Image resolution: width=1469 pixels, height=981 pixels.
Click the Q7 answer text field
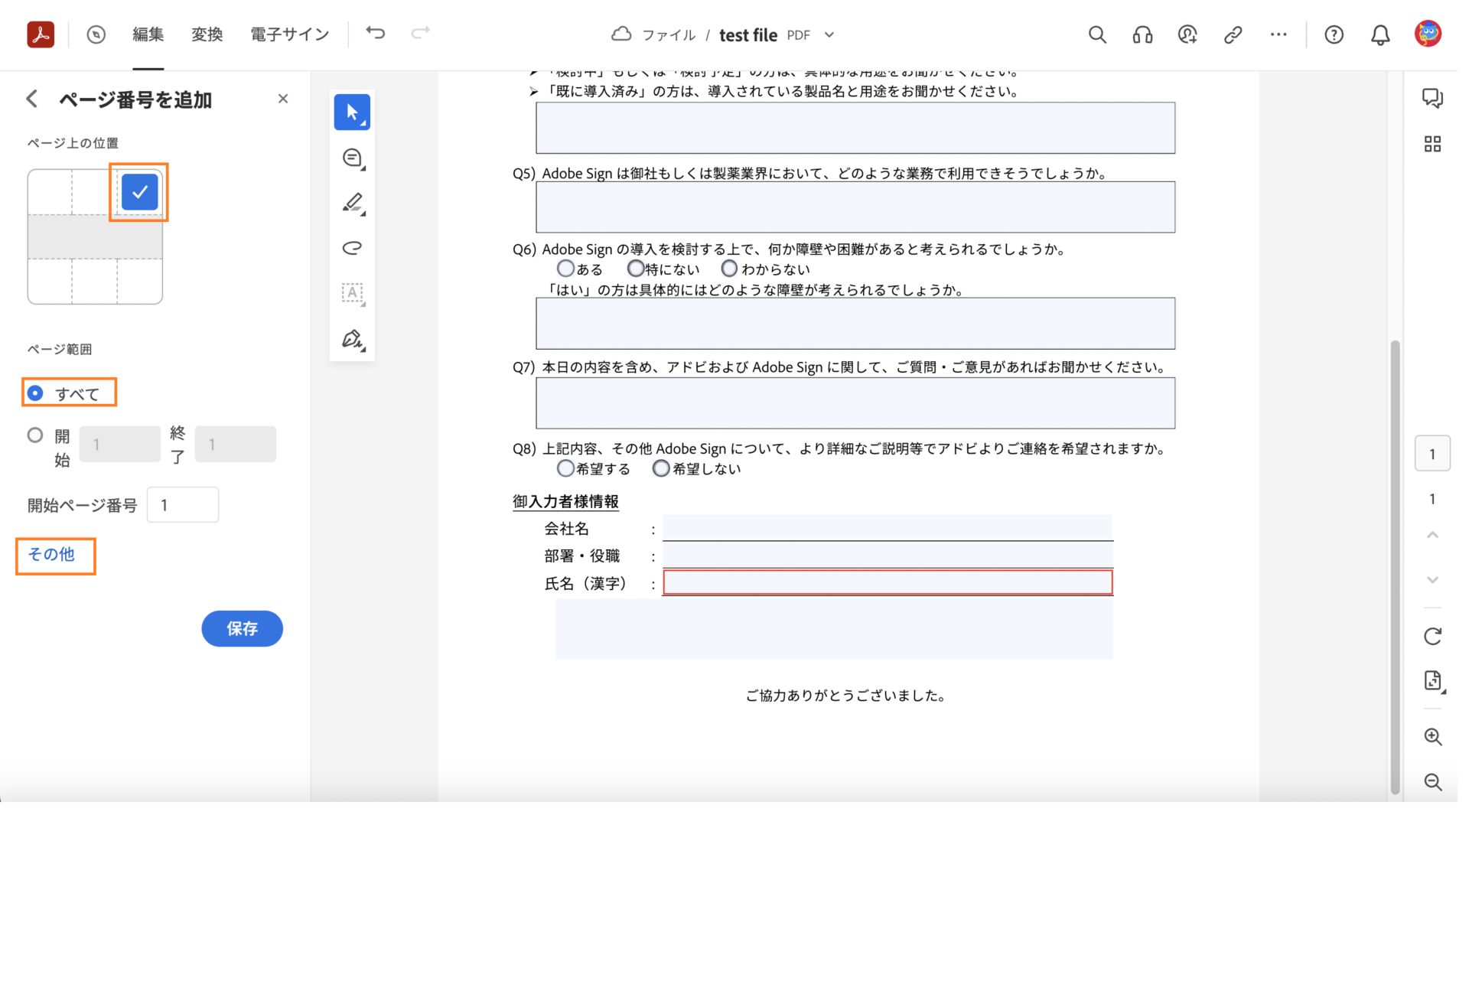pyautogui.click(x=855, y=403)
